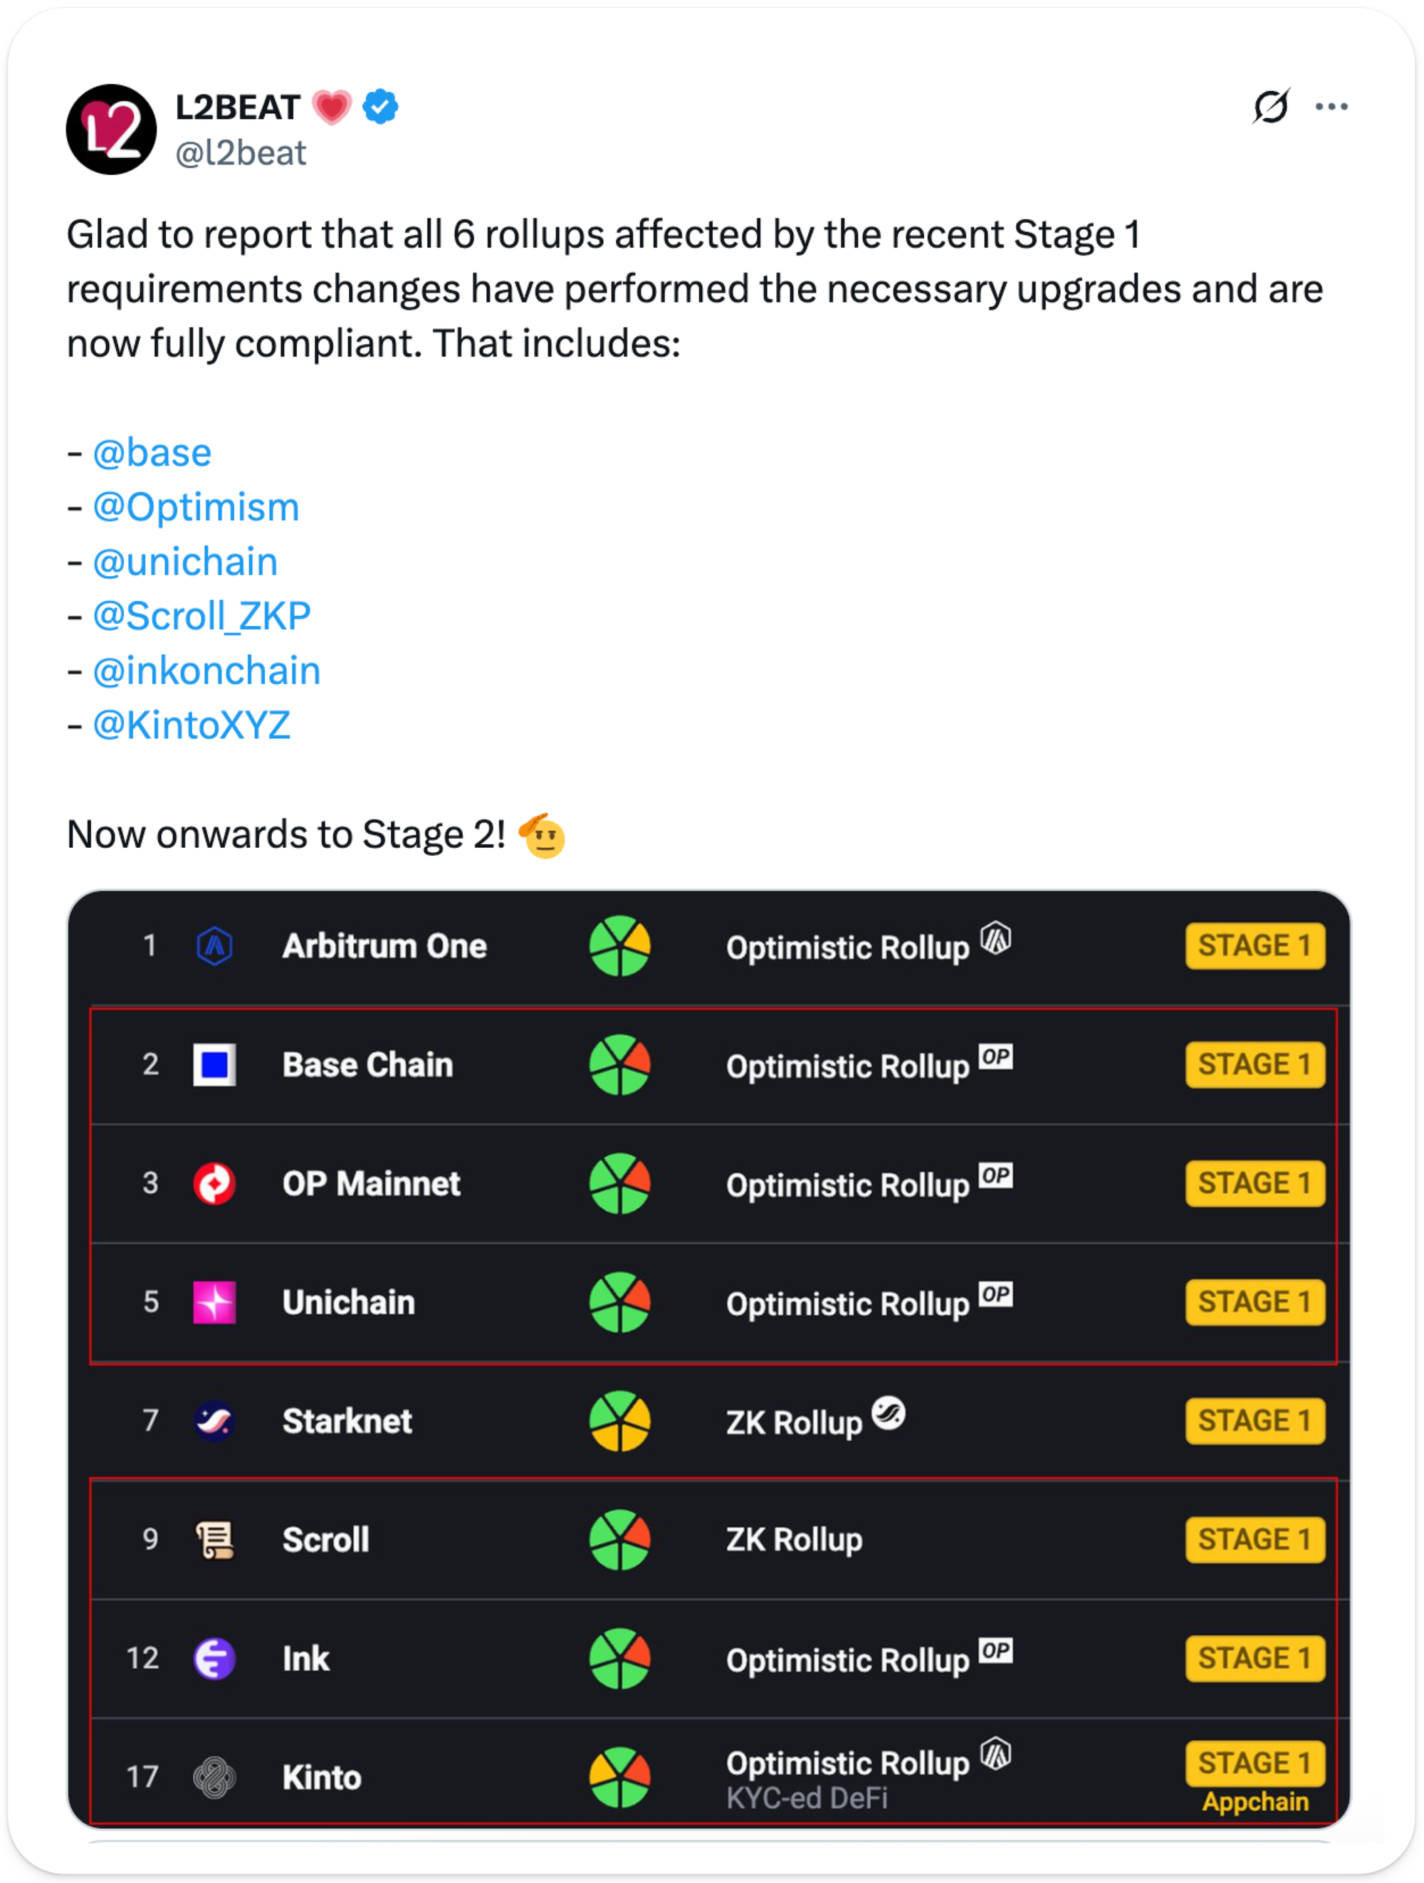Viewport: 1424px width, 1883px height.
Task: Click the blue verified badge
Action: pos(380,107)
